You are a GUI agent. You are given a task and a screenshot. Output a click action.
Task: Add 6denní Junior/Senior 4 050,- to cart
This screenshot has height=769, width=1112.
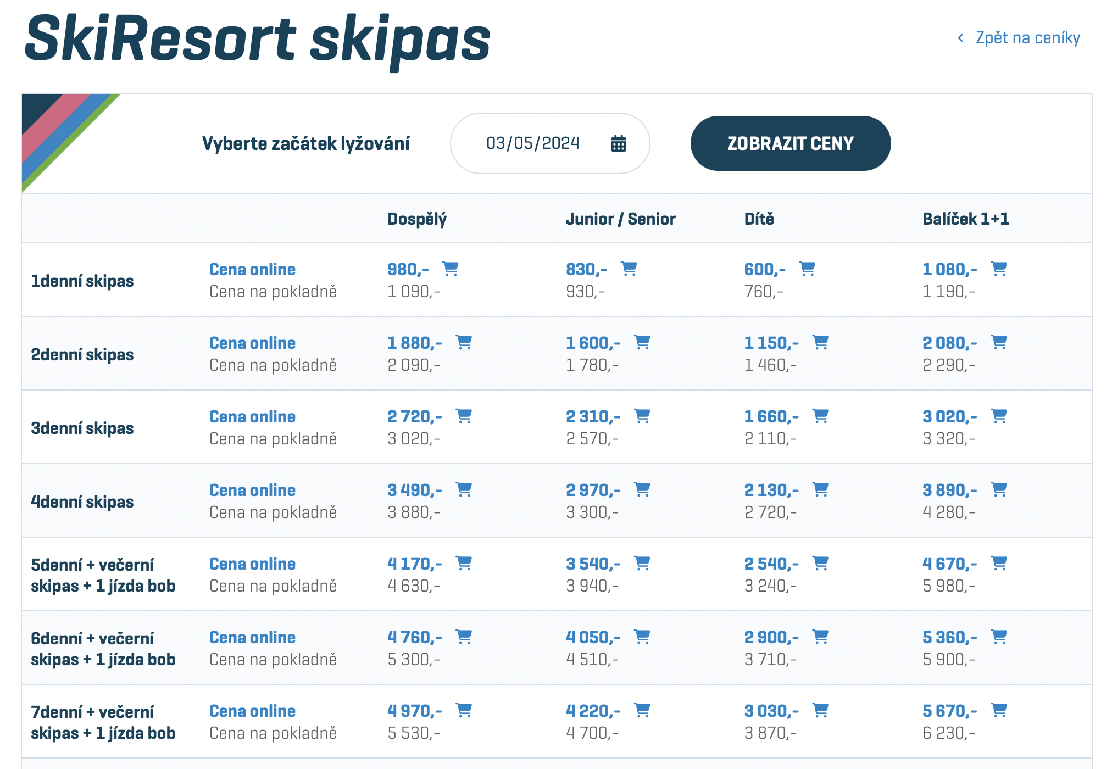coord(642,637)
